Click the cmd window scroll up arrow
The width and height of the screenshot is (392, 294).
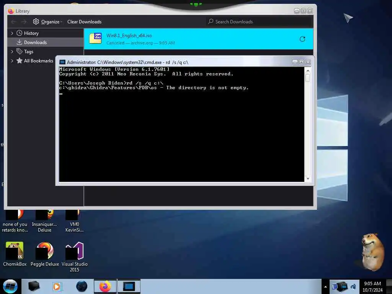pos(308,71)
